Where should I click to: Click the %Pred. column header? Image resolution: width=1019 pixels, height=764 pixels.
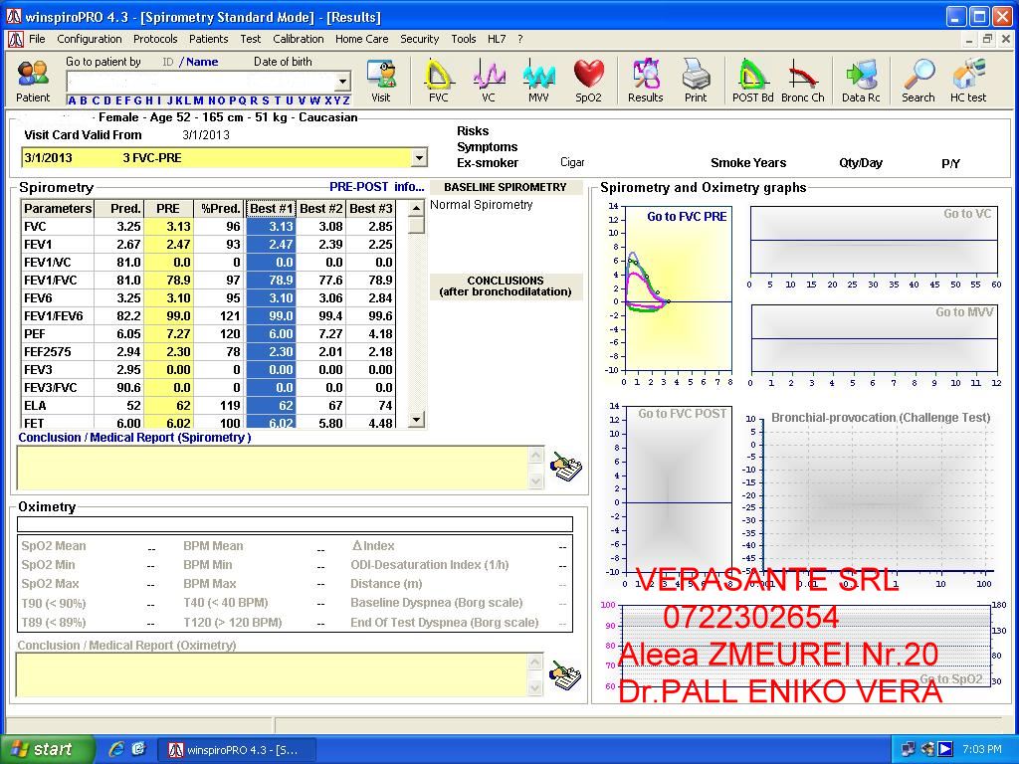220,209
